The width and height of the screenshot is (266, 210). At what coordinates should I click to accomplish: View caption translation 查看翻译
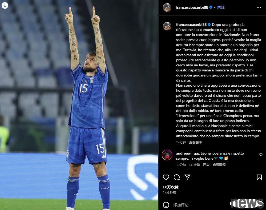coord(195,142)
